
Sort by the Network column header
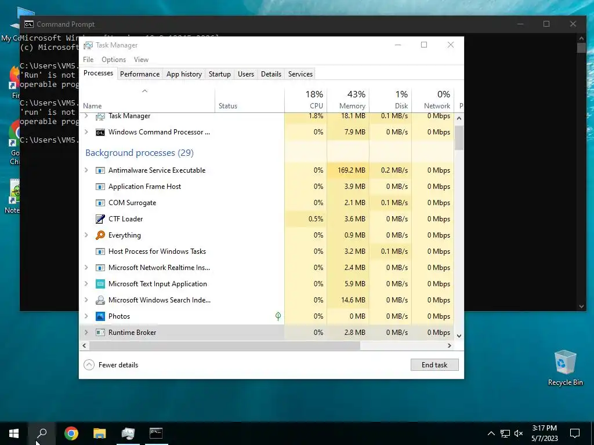pos(433,100)
